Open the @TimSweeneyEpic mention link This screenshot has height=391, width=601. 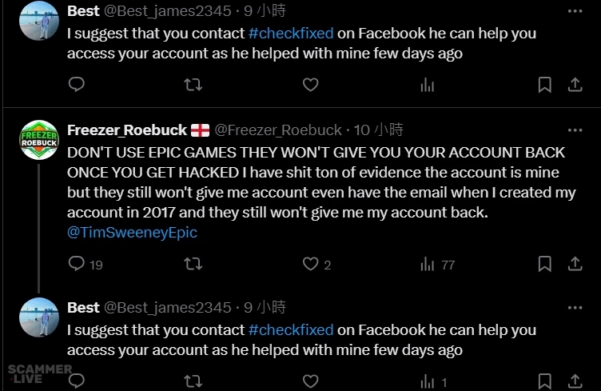[132, 233]
